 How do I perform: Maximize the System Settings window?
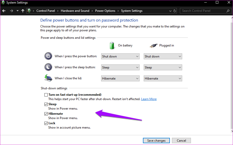[217, 2]
